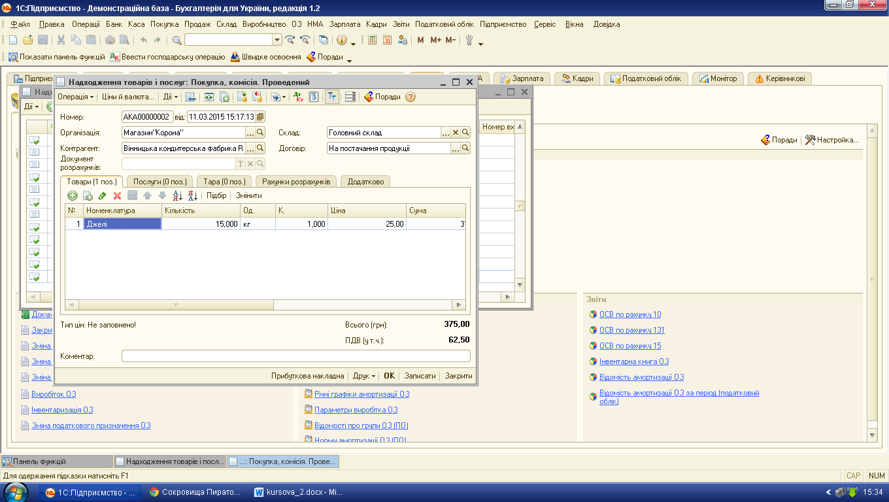Open the Відомість амортизації ОЗ link
This screenshot has width=889, height=502.
click(x=642, y=377)
